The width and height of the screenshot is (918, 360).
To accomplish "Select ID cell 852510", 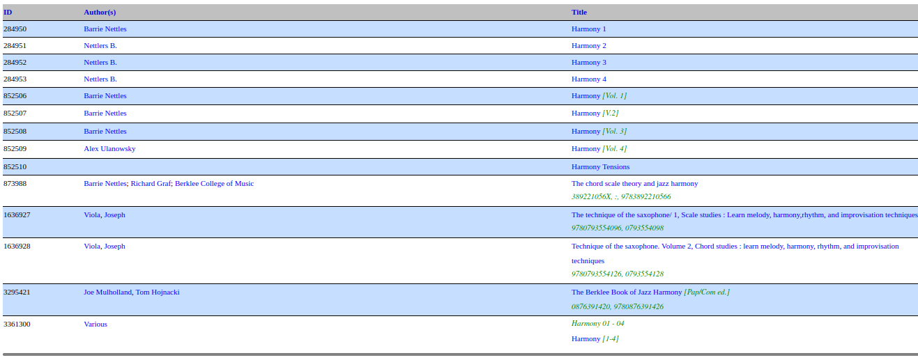I will 15,166.
